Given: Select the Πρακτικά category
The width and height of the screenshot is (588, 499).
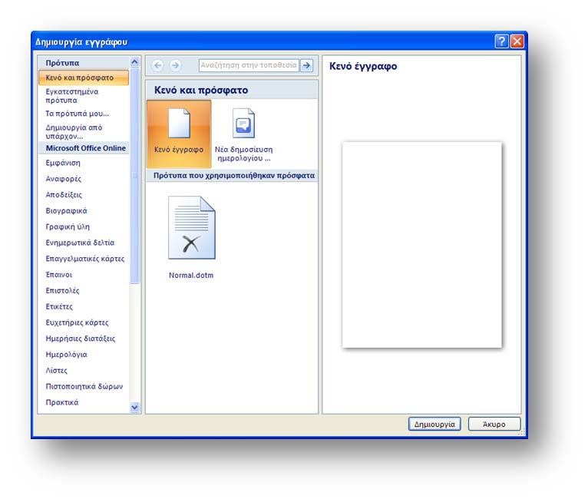Looking at the screenshot, I should point(62,402).
